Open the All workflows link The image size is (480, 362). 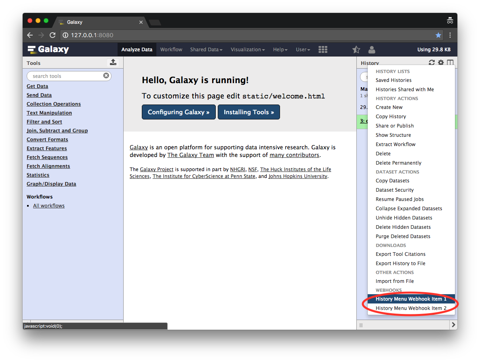pos(49,206)
